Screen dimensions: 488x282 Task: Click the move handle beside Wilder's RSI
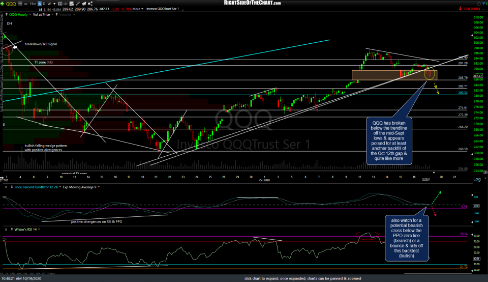pos(12,230)
